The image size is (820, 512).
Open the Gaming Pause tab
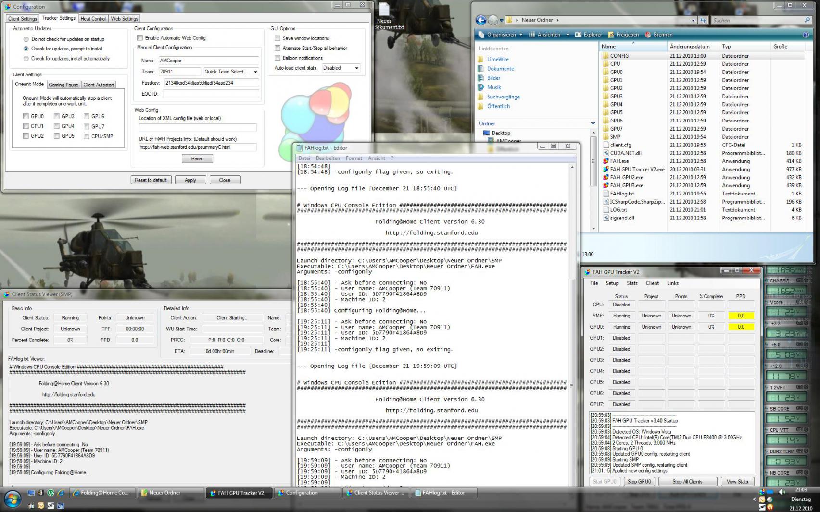pos(63,85)
